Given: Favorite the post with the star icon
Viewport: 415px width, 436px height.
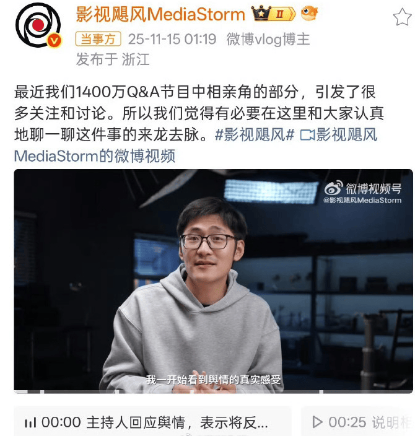Looking at the screenshot, I should (402, 17).
